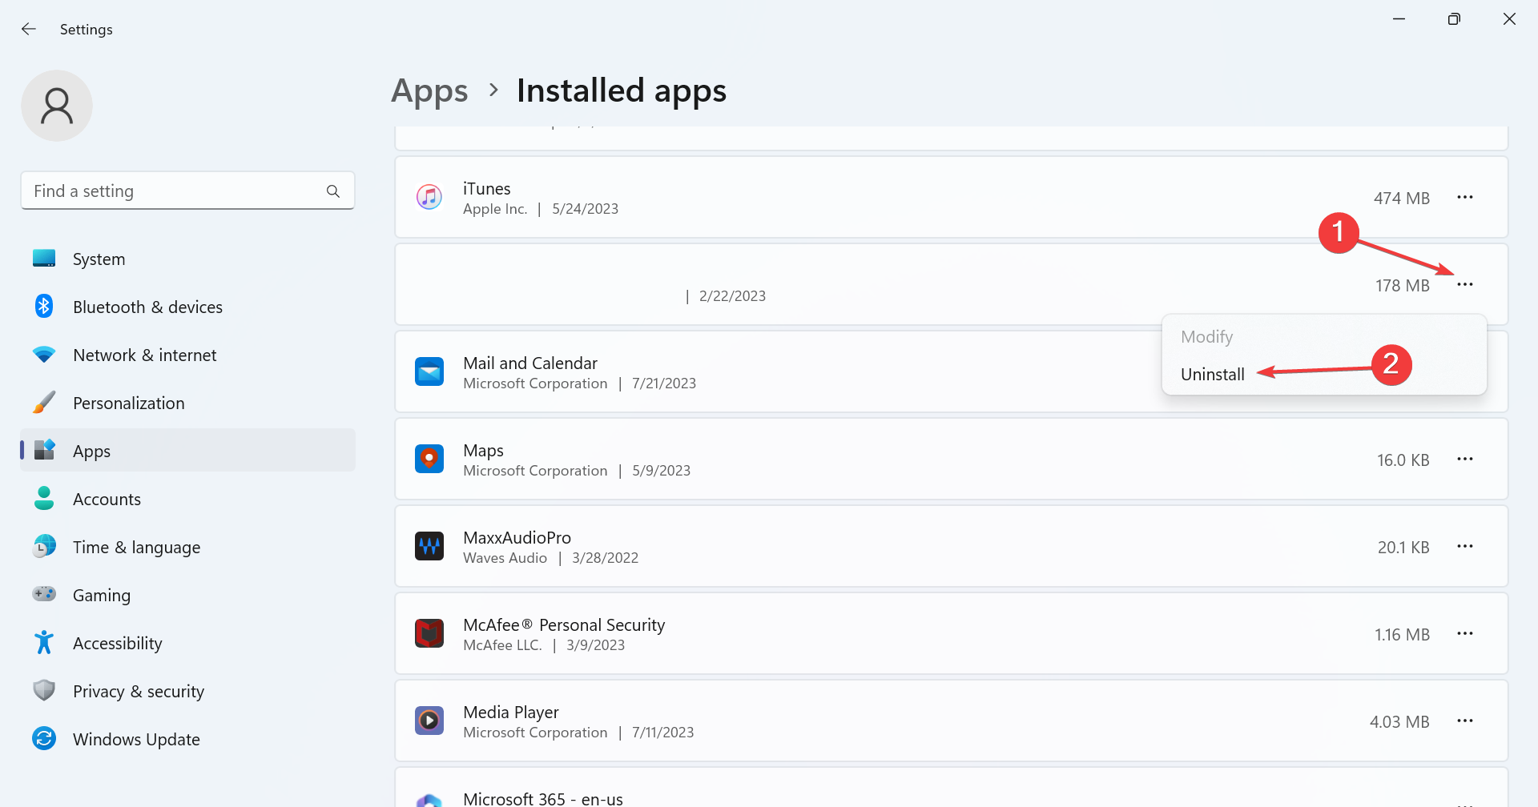Viewport: 1538px width, 807px height.
Task: Select Apps in the sidebar
Action: 187,451
